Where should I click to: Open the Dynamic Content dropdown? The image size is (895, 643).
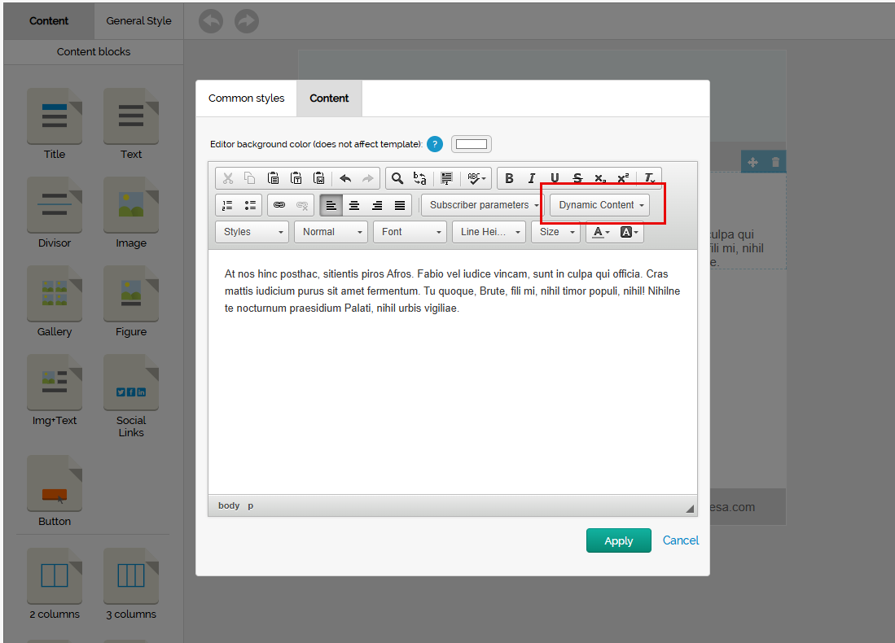pyautogui.click(x=600, y=205)
